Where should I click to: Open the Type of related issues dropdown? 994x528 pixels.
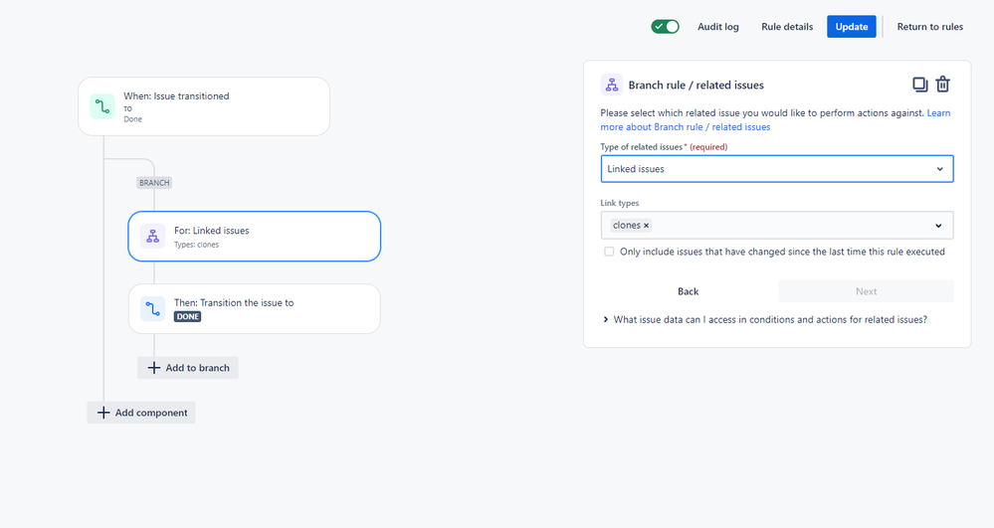777,169
